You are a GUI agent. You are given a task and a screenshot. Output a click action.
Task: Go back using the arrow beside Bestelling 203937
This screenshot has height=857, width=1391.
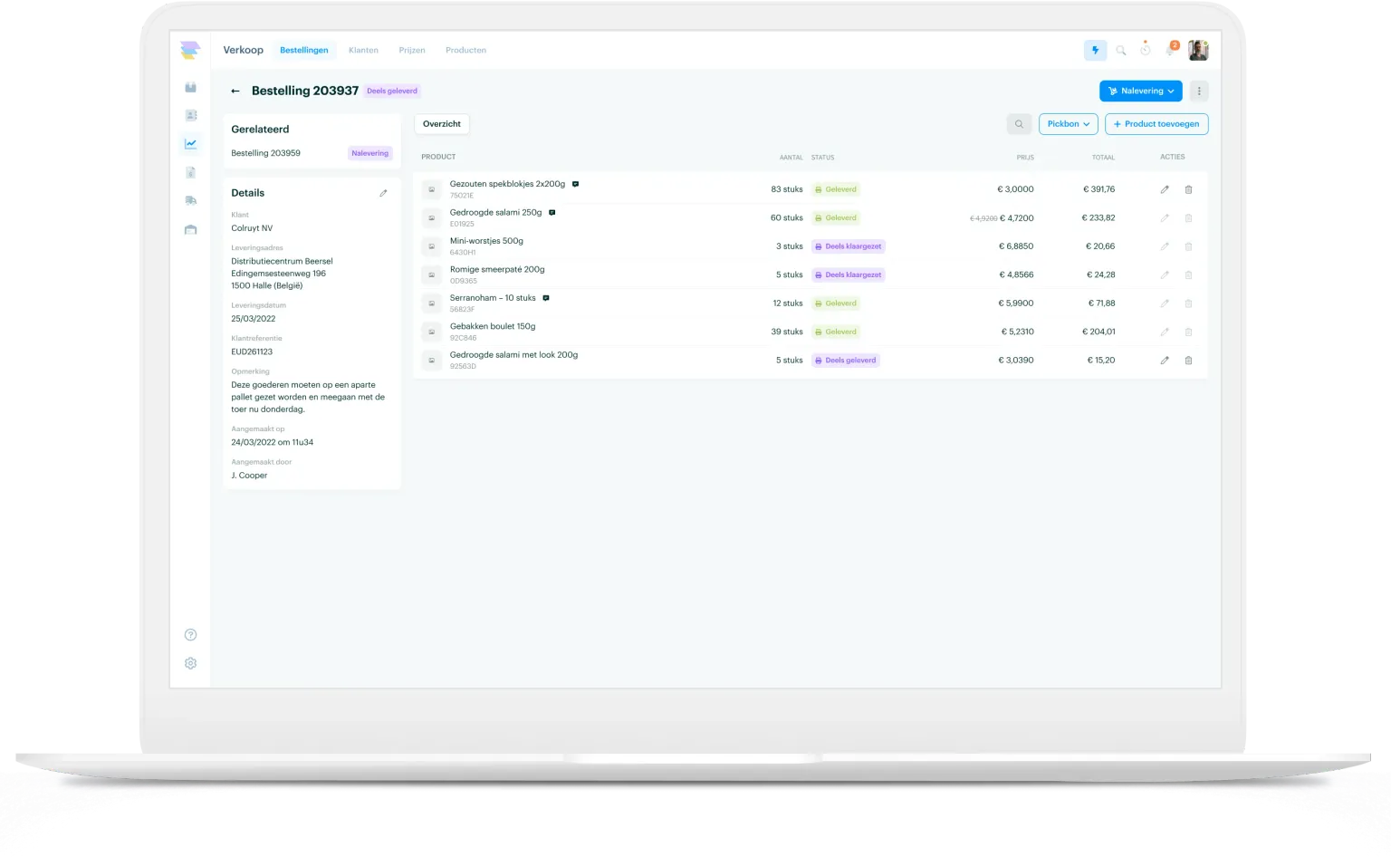[235, 91]
